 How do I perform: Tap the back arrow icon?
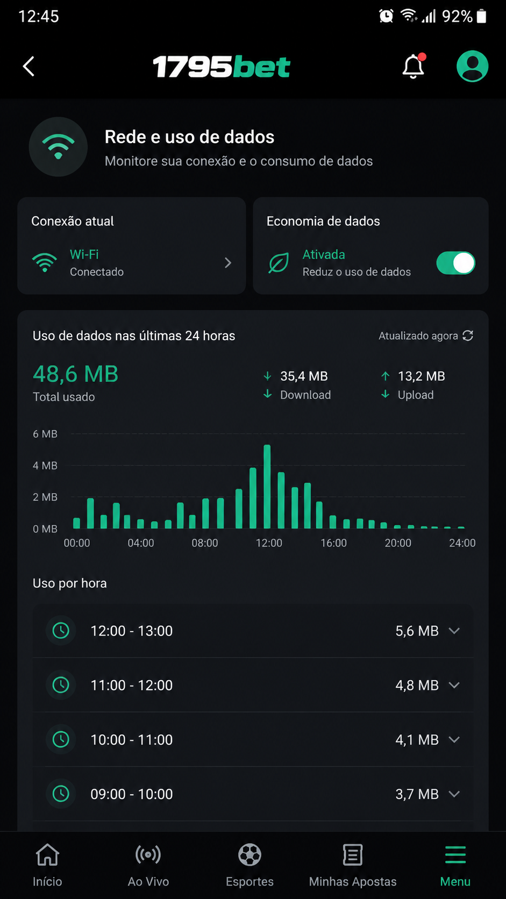[29, 67]
